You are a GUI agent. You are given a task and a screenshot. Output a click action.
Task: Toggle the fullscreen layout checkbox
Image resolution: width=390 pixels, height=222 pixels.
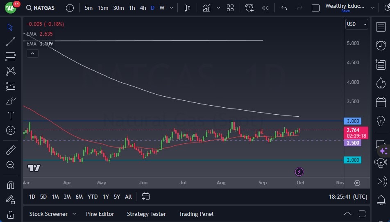[315, 8]
